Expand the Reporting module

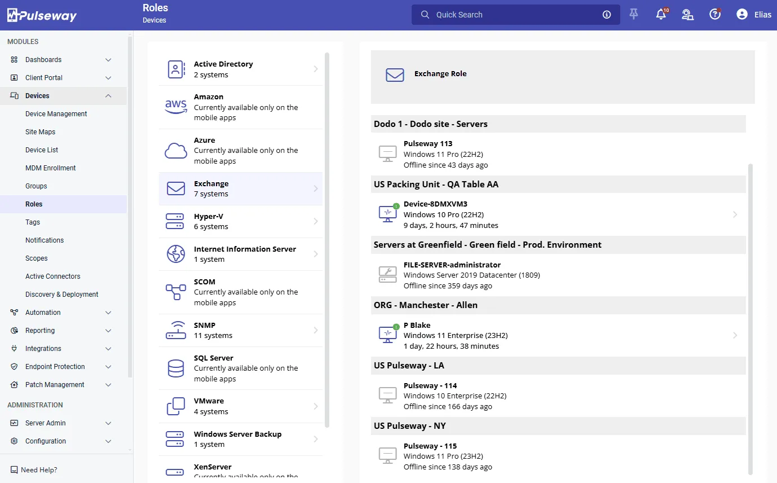pyautogui.click(x=108, y=331)
